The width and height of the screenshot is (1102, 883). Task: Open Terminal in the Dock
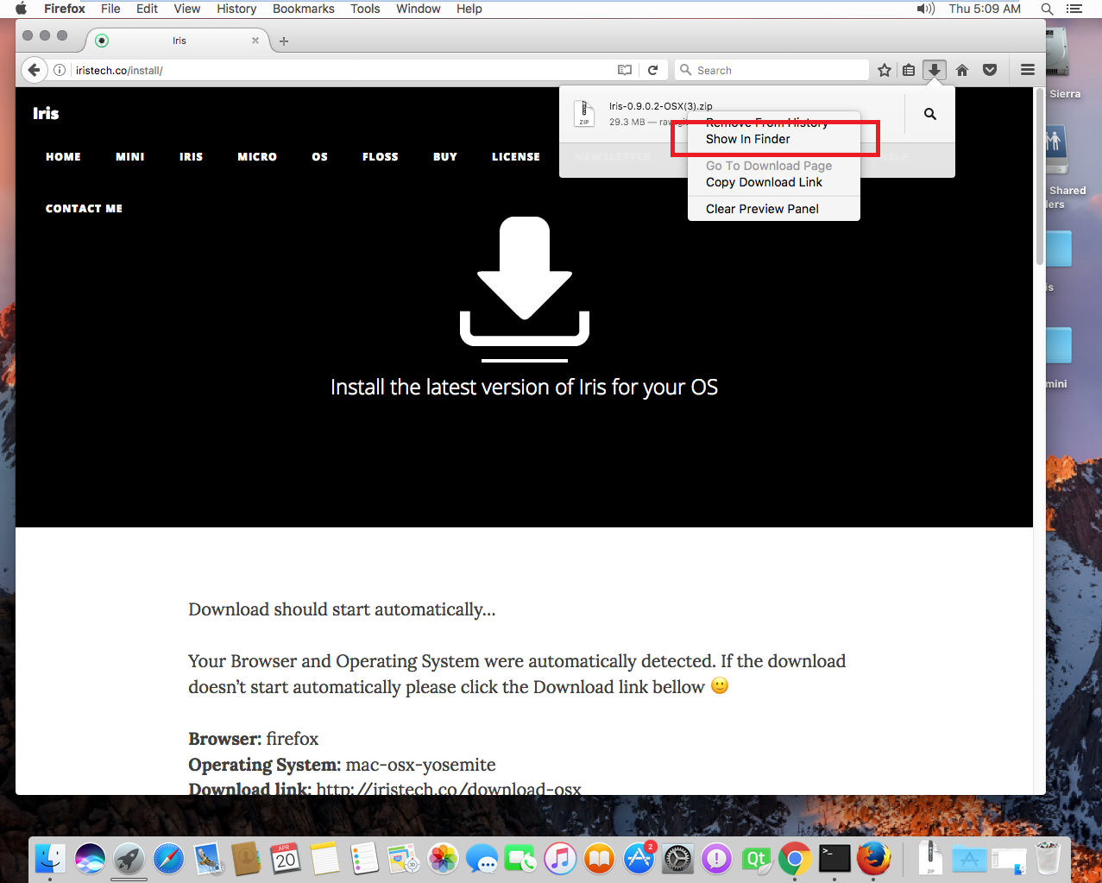point(834,859)
